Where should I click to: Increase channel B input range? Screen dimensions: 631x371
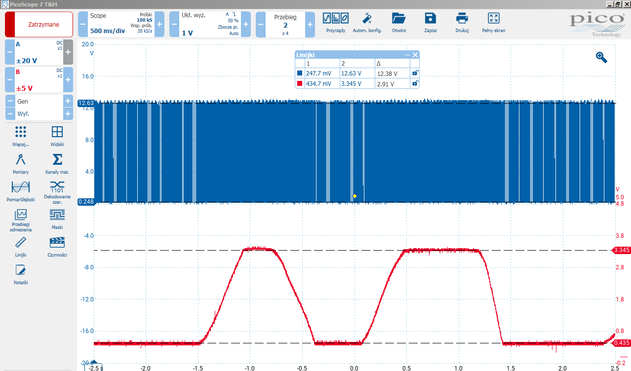(68, 80)
